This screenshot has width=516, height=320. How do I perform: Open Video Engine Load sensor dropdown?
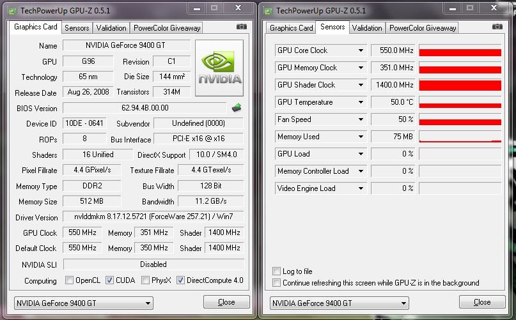click(x=361, y=188)
